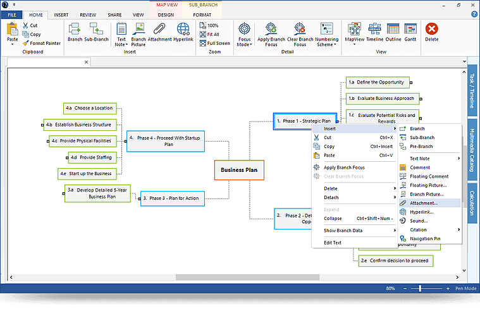Open the MapView dropdown arrow
Image resolution: width=480 pixels, height=311 pixels.
pyautogui.click(x=355, y=44)
